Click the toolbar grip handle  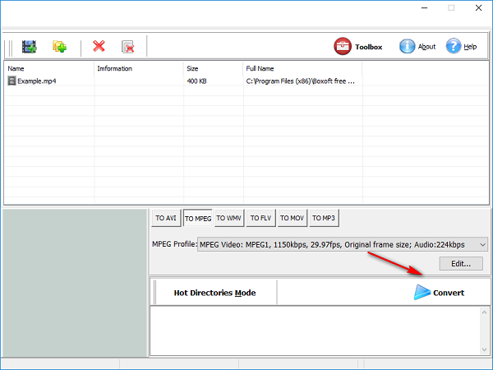coord(11,47)
